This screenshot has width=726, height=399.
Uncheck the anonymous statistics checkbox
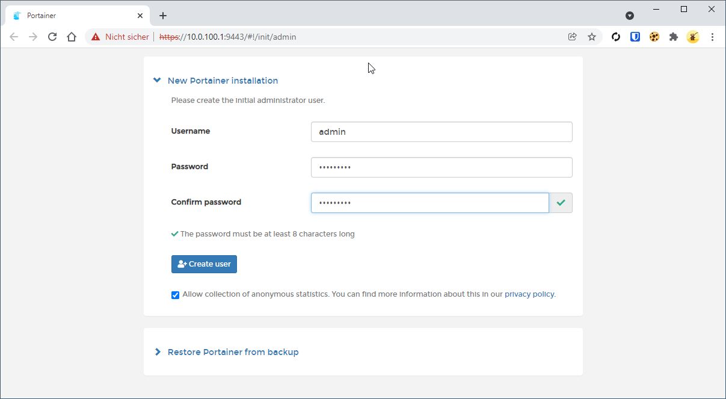point(175,295)
